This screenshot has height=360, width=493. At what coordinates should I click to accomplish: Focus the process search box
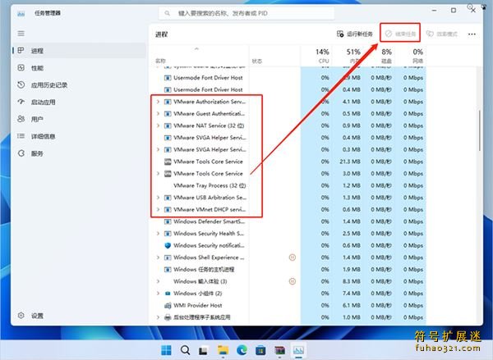pyautogui.click(x=246, y=13)
